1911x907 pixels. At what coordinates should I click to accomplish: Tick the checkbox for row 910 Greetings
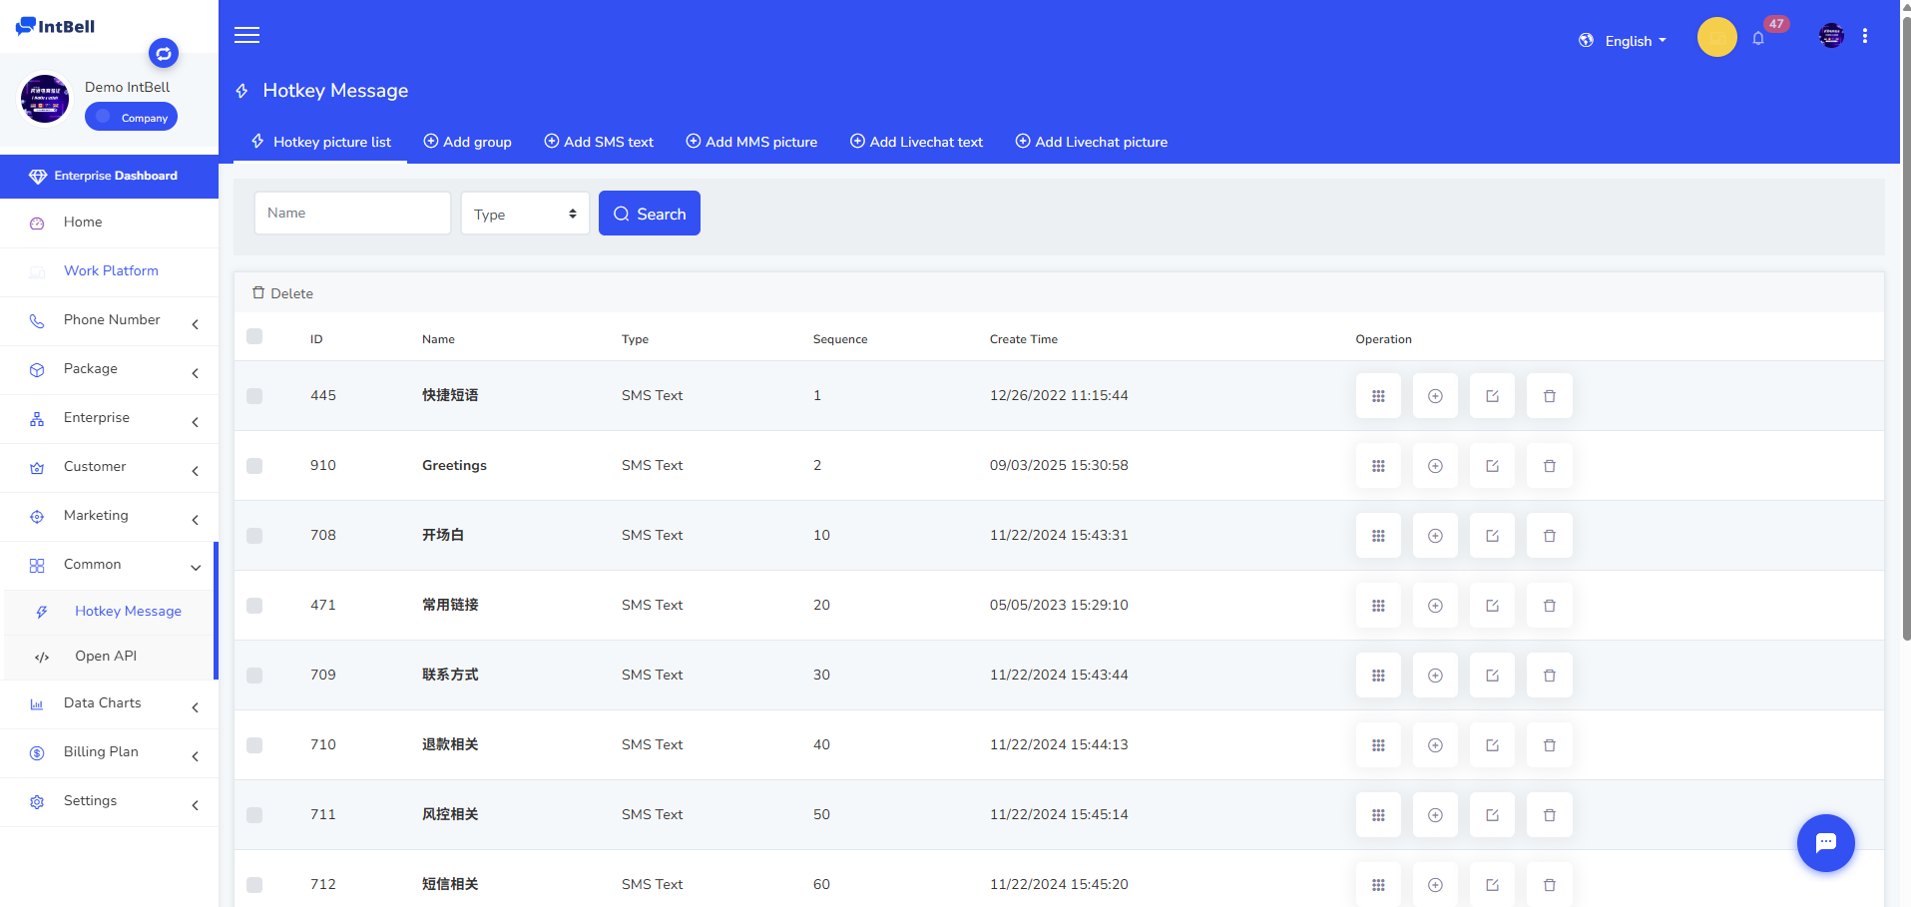[x=254, y=466]
